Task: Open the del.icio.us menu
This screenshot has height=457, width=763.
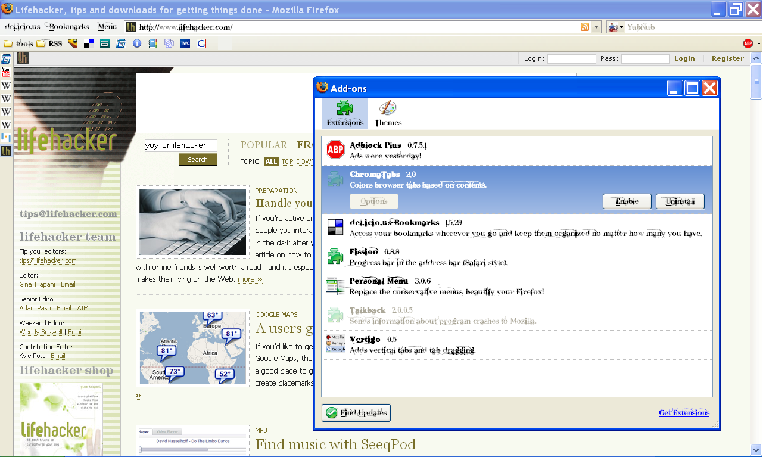Action: (23, 27)
